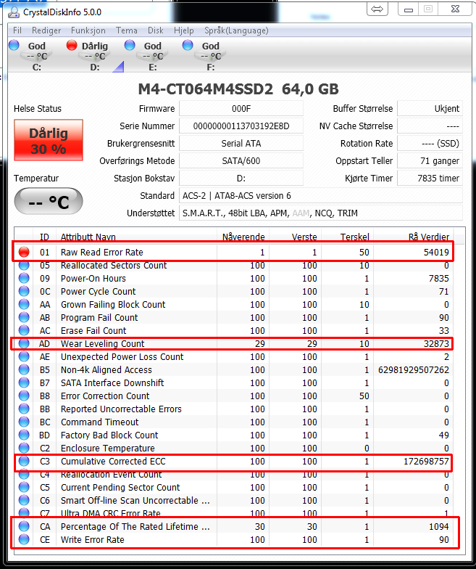Click the status orb for Reported Uncorrectable Errors
476x569 pixels.
click(24, 409)
